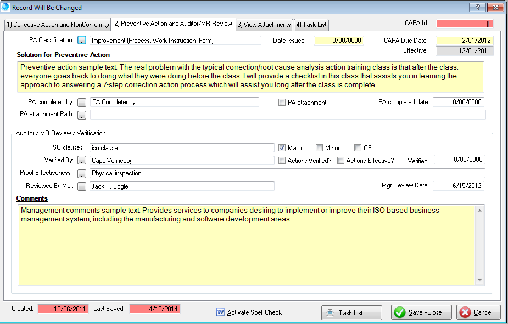Open the View Attachments tab
This screenshot has width=508, height=324.
pyautogui.click(x=264, y=25)
